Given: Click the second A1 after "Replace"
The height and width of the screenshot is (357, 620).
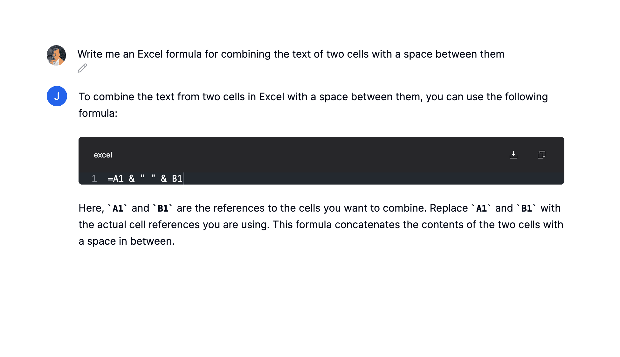Looking at the screenshot, I should (x=481, y=208).
